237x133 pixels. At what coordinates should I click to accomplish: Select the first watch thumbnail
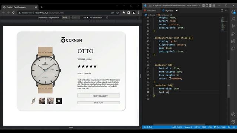[34, 101]
